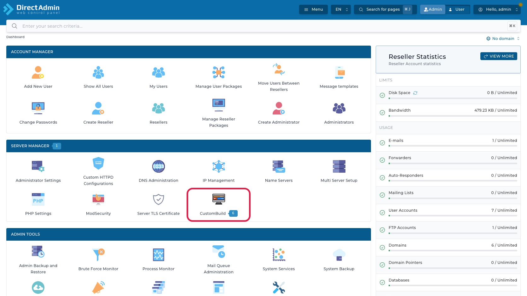Open System Services icon
Image resolution: width=527 pixels, height=296 pixels.
pyautogui.click(x=279, y=255)
